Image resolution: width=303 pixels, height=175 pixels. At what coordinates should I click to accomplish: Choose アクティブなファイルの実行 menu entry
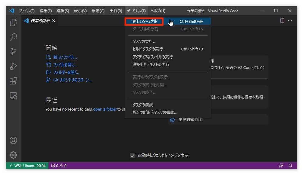click(x=168, y=57)
